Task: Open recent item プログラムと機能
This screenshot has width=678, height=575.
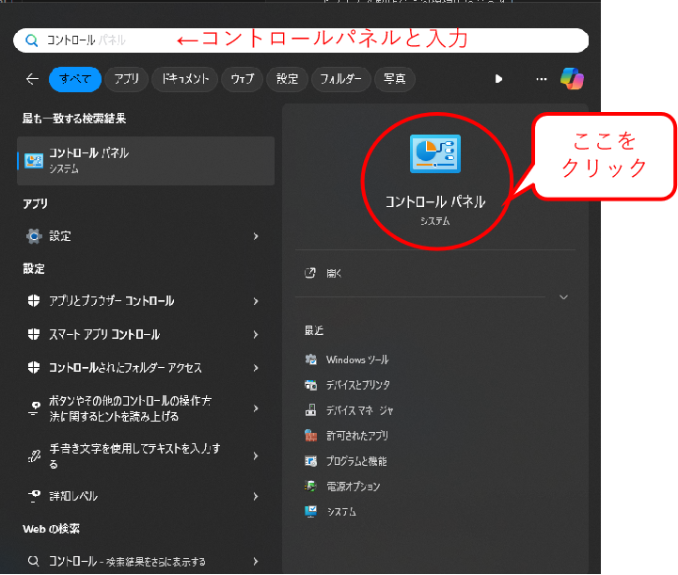Action: (356, 461)
